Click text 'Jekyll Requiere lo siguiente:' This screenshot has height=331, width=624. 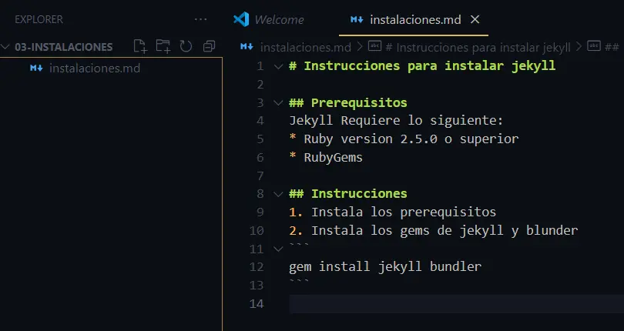[x=396, y=121]
